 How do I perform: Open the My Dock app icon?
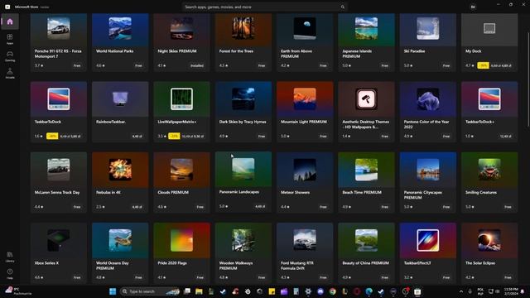pyautogui.click(x=489, y=28)
